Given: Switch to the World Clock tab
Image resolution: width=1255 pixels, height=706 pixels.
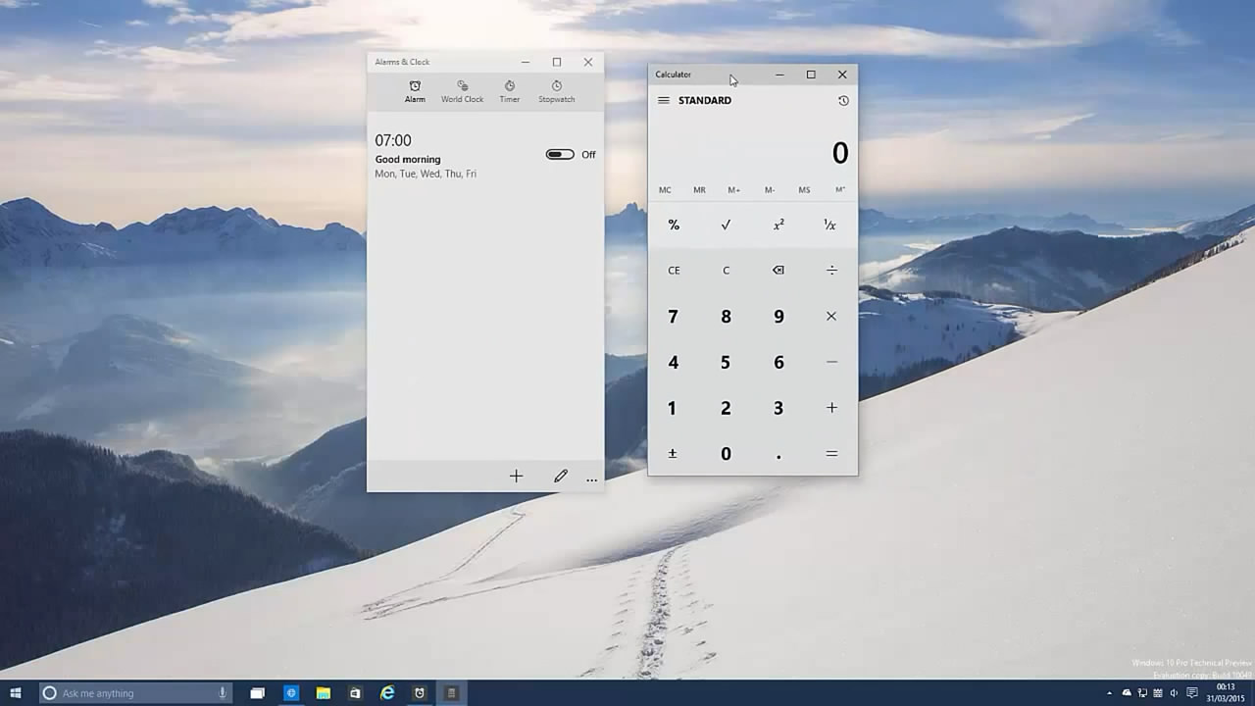Looking at the screenshot, I should tap(462, 91).
